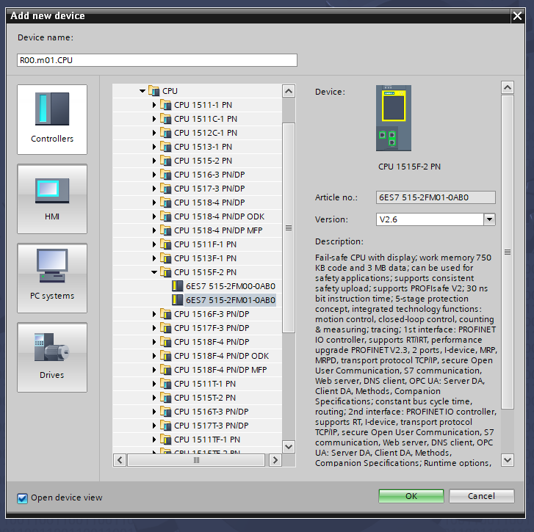The height and width of the screenshot is (532, 534).
Task: Expand the CPU 1516-3 PN/DP node
Action: click(x=154, y=175)
